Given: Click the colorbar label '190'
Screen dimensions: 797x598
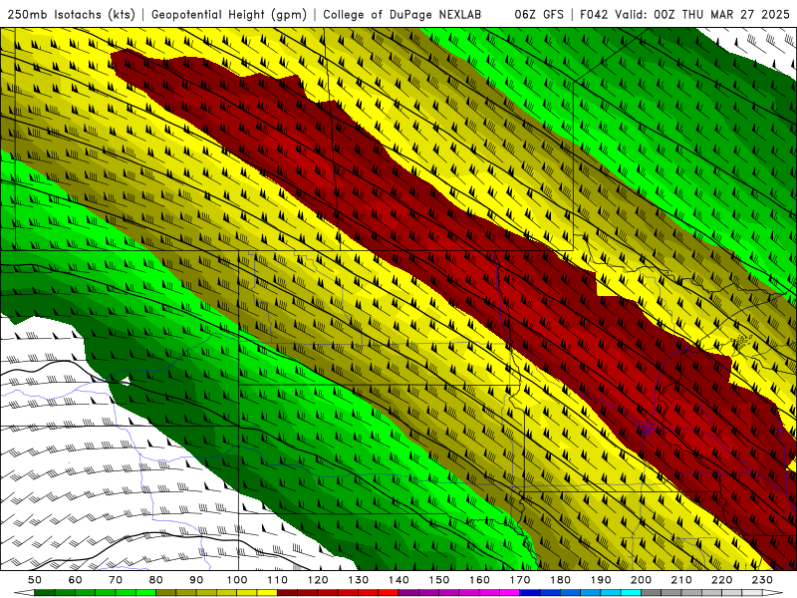Looking at the screenshot, I should (x=601, y=580).
